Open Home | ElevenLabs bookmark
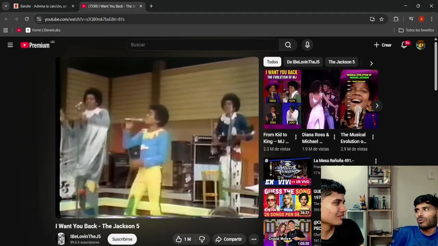Viewport: 438px width, 246px height. click(43, 30)
